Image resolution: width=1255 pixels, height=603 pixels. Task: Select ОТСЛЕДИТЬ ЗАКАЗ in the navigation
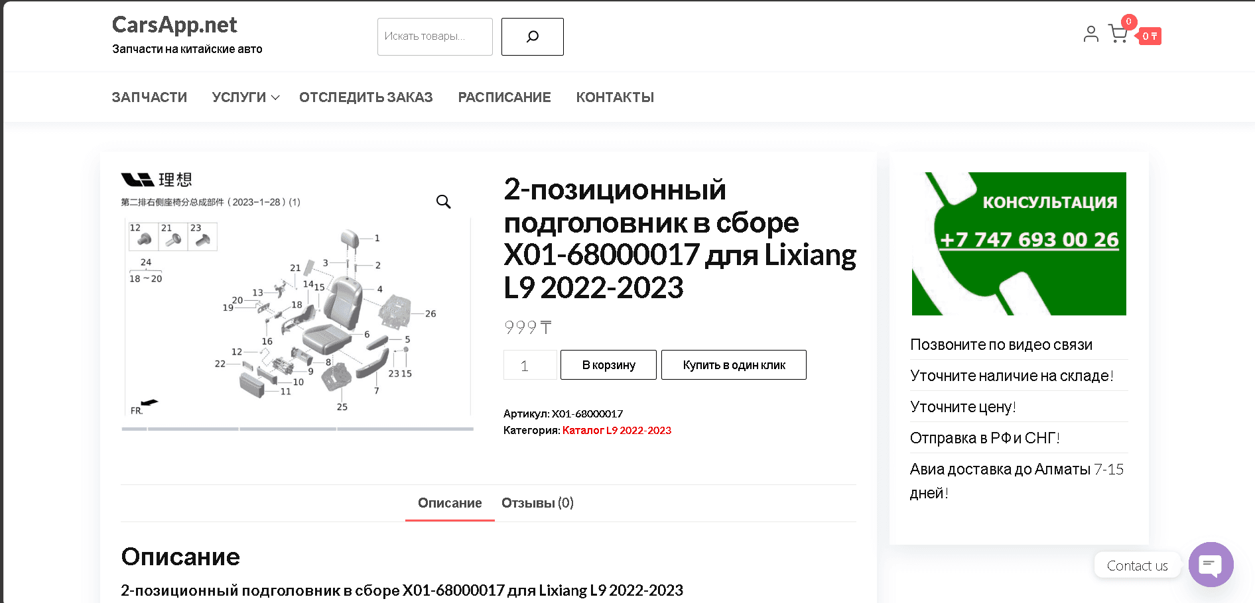coord(365,97)
